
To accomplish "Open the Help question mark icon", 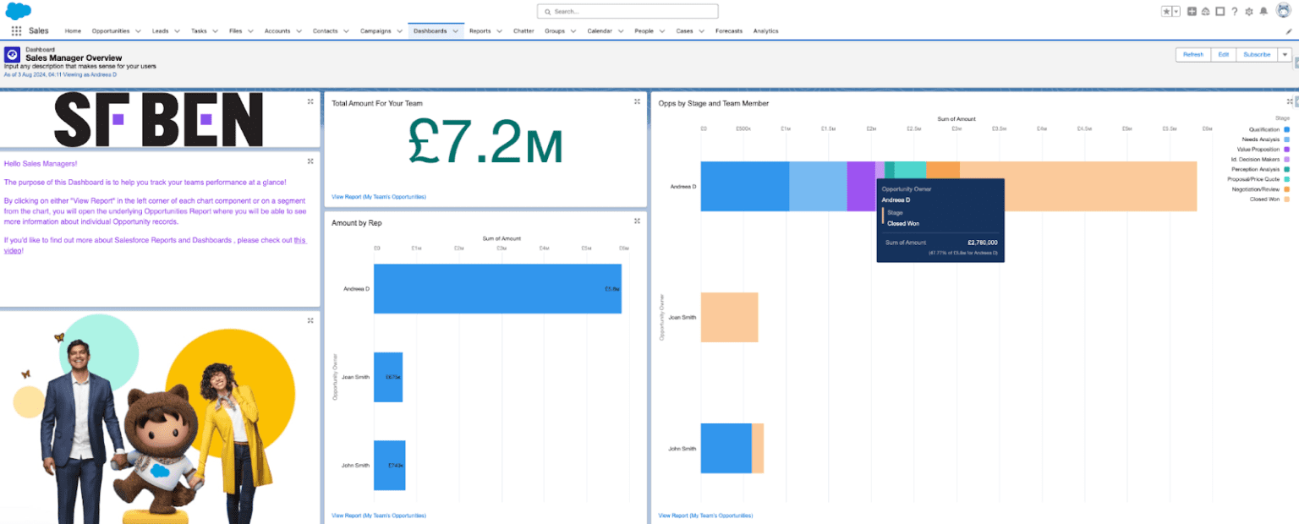I will (1234, 11).
